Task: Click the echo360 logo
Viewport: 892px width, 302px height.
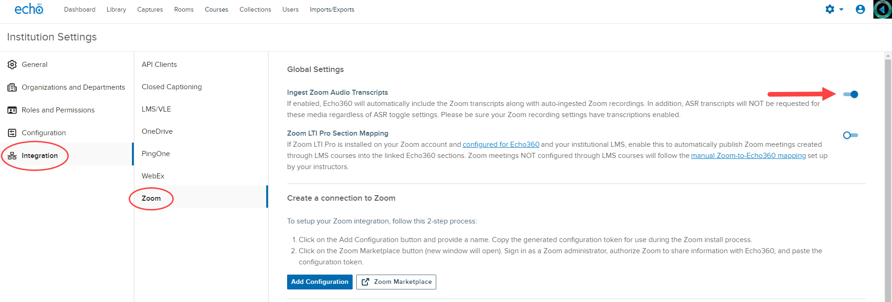Action: click(29, 9)
